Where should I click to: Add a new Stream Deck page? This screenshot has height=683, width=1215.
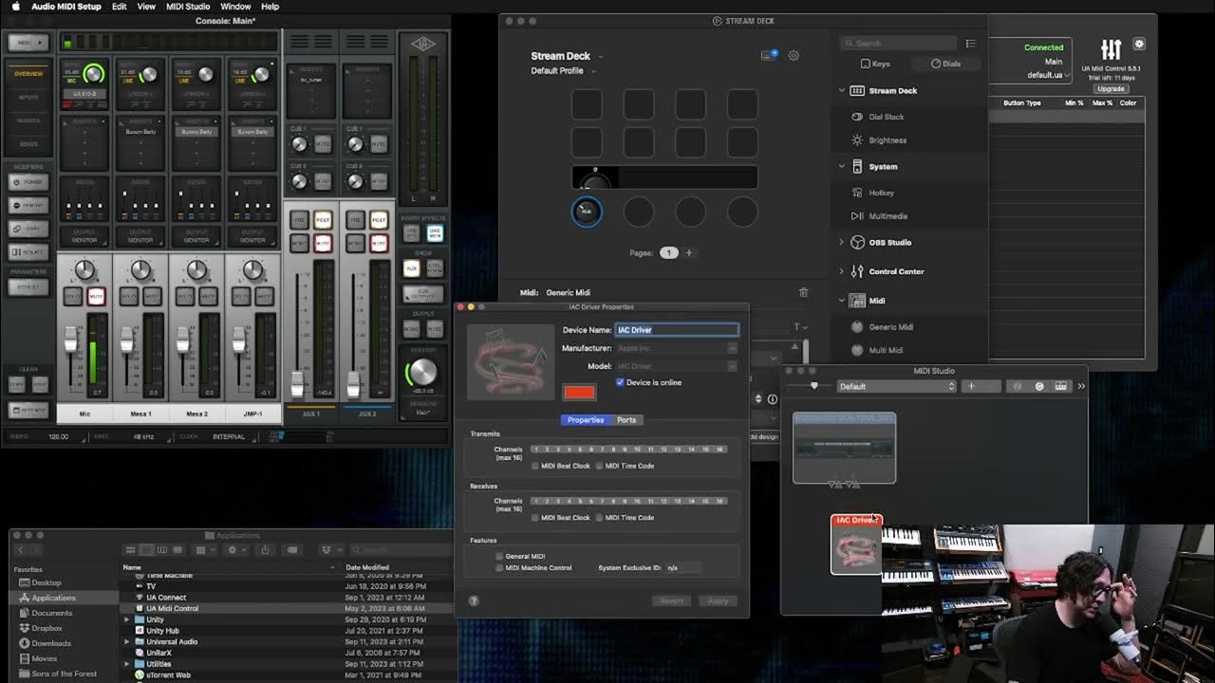tap(689, 253)
